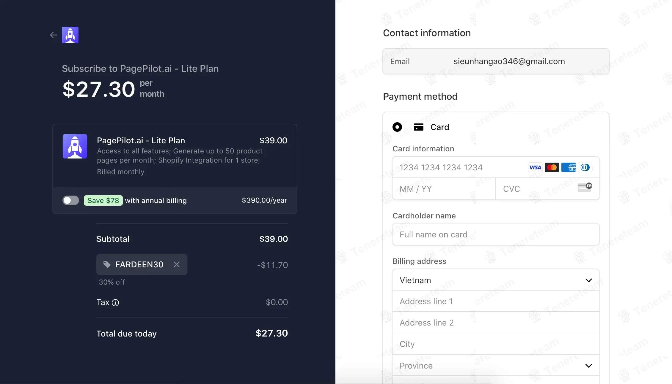This screenshot has width=672, height=384.
Task: Click the Save $78 badge
Action: (x=103, y=200)
